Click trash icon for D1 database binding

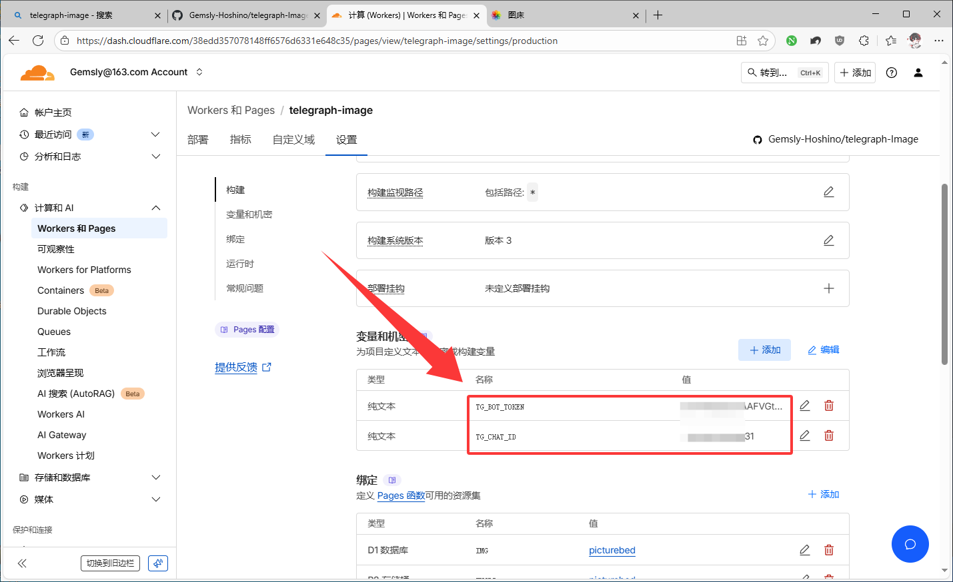pyautogui.click(x=829, y=550)
